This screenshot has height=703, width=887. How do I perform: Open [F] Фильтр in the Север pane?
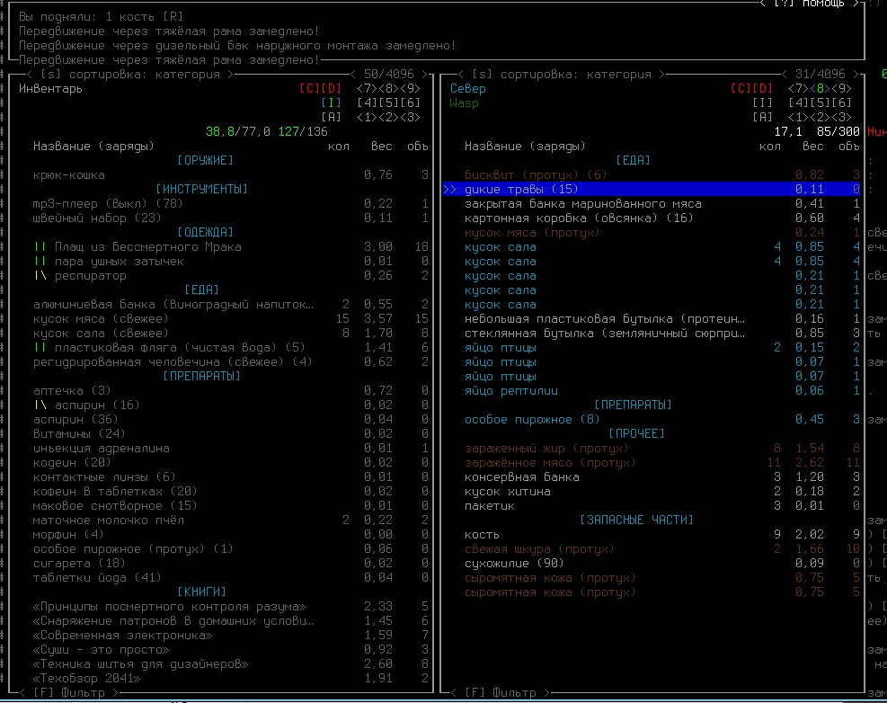point(500,693)
